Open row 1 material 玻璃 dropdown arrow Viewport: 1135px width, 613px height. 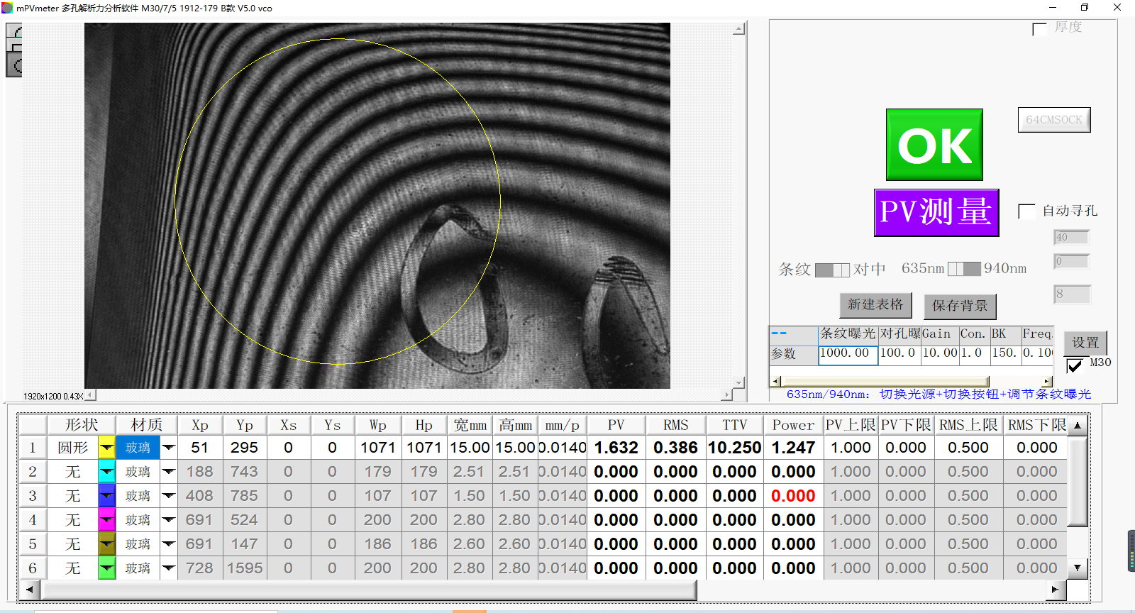pyautogui.click(x=169, y=448)
